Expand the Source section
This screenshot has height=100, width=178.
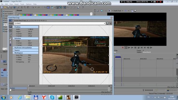pos(14,50)
